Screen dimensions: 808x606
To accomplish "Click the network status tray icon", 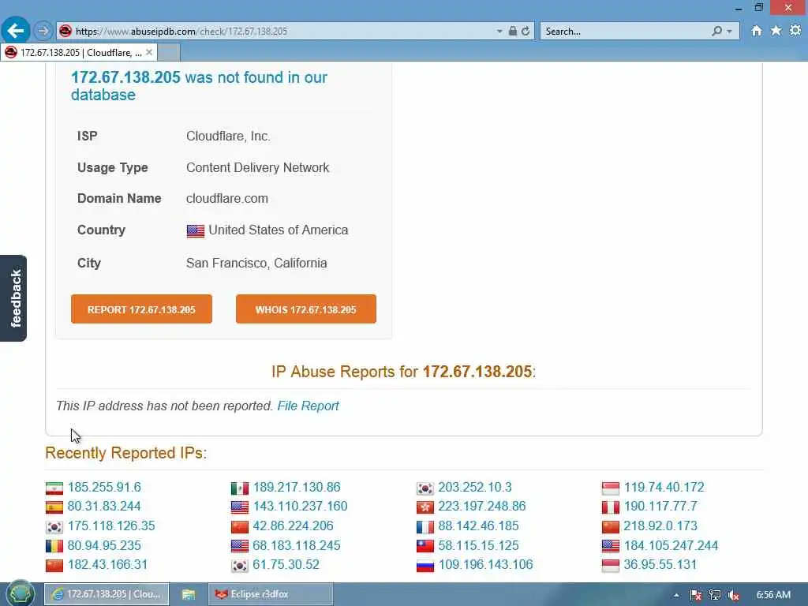I will click(x=715, y=595).
